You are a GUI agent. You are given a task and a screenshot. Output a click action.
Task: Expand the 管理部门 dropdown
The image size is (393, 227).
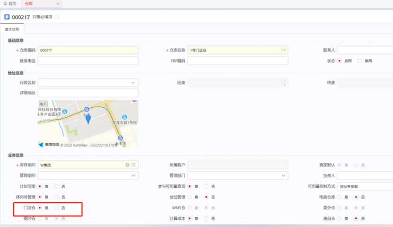point(284,176)
